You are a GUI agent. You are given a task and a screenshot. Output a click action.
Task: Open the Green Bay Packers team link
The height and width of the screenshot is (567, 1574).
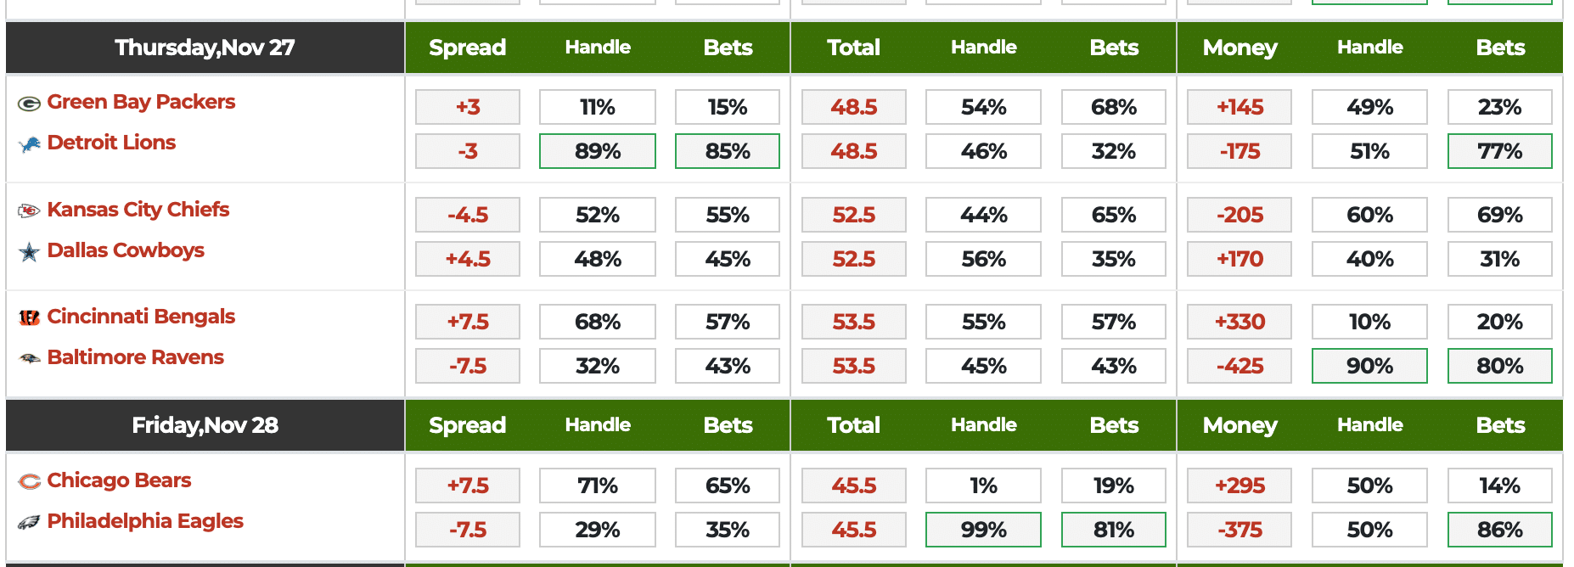coord(141,102)
